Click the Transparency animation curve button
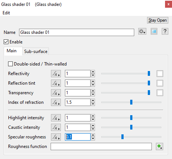Screen dimensions: 172x159 point(56,93)
